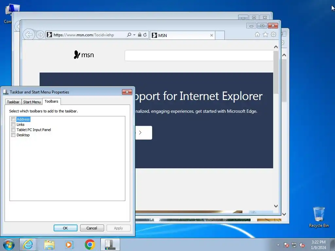
Task: Switch to the Start Menu tab
Action: [32, 102]
